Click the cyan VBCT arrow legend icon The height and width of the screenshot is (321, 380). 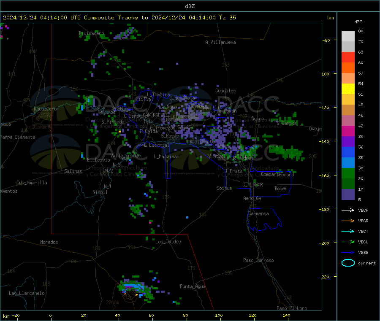pyautogui.click(x=348, y=231)
